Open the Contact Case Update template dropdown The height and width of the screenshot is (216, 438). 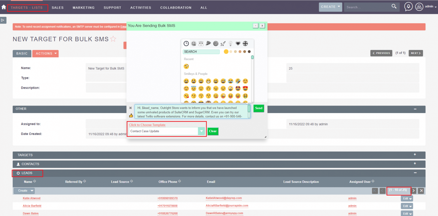click(x=167, y=131)
